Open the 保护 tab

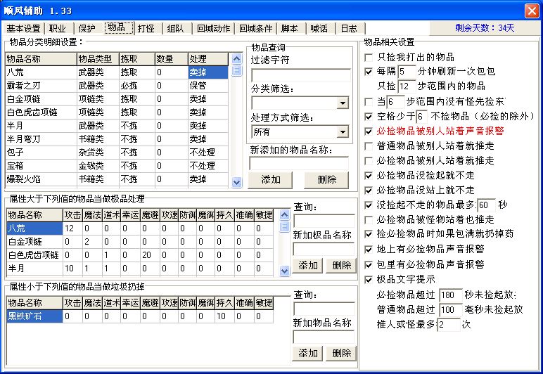[87, 28]
